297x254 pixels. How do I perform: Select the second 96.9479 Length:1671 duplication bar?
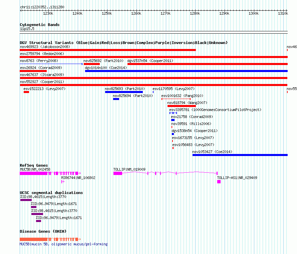pos(39,221)
